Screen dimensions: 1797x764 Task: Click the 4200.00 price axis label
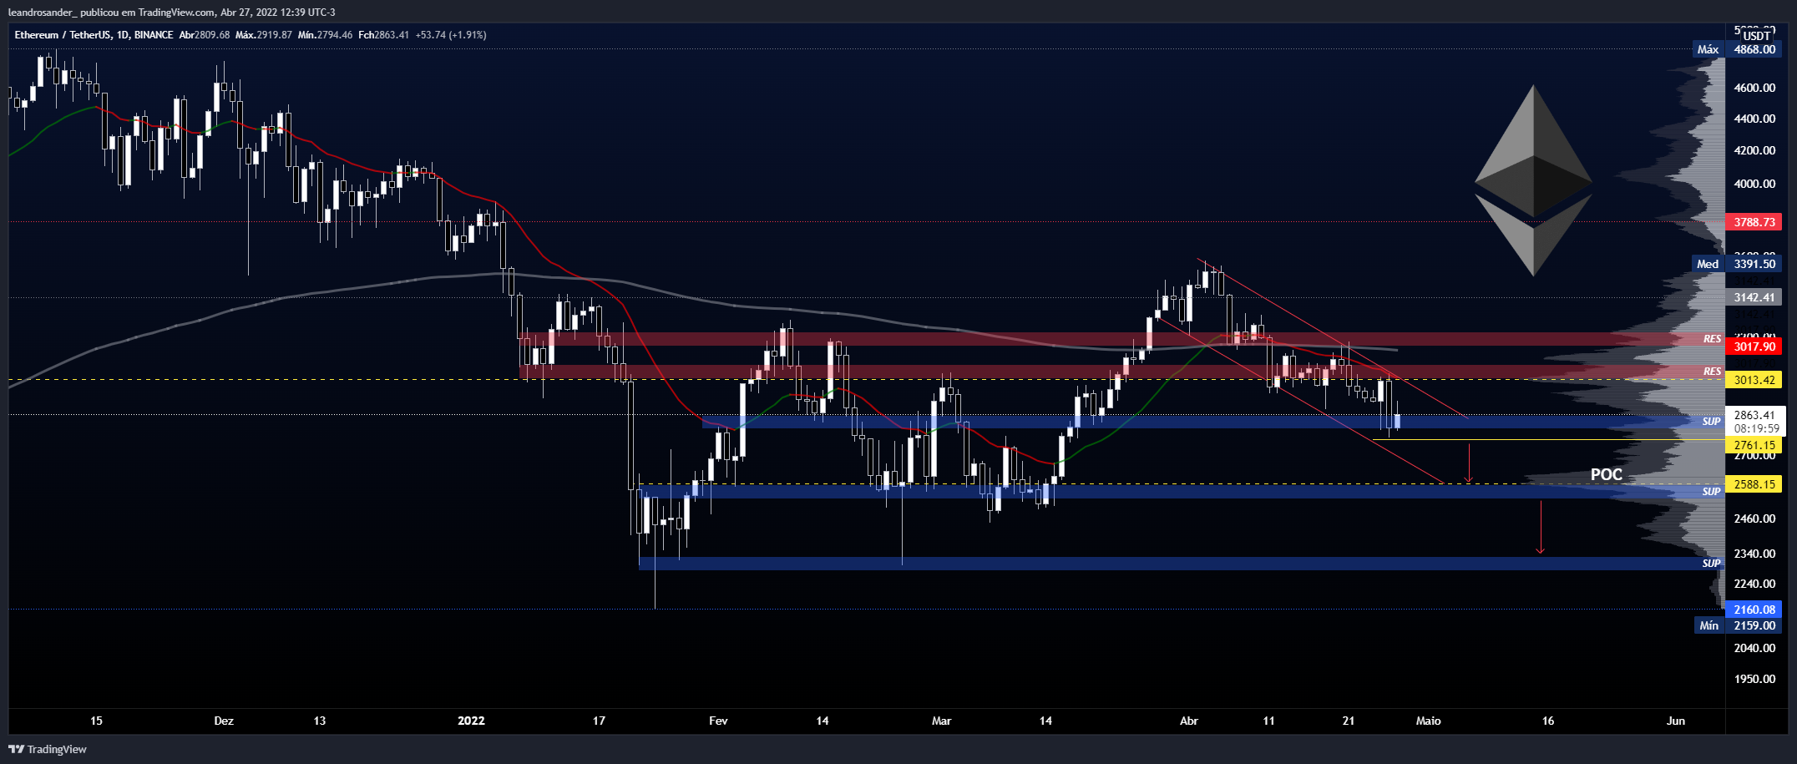(x=1754, y=150)
